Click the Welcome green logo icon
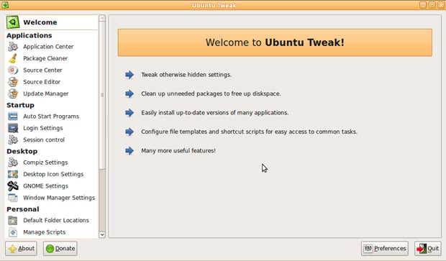 pos(13,22)
